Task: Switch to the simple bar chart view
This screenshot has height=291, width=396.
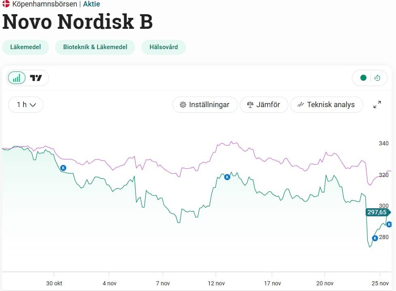Action: pyautogui.click(x=17, y=78)
